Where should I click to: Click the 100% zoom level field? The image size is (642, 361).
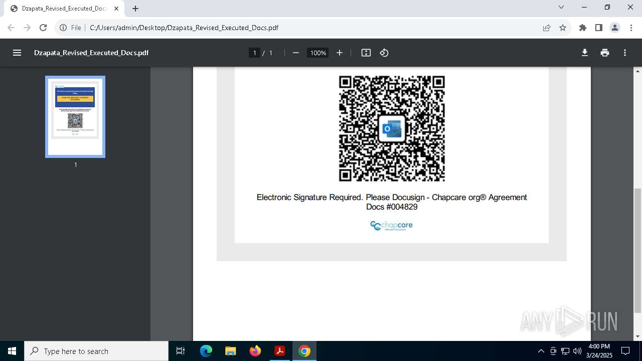[318, 53]
